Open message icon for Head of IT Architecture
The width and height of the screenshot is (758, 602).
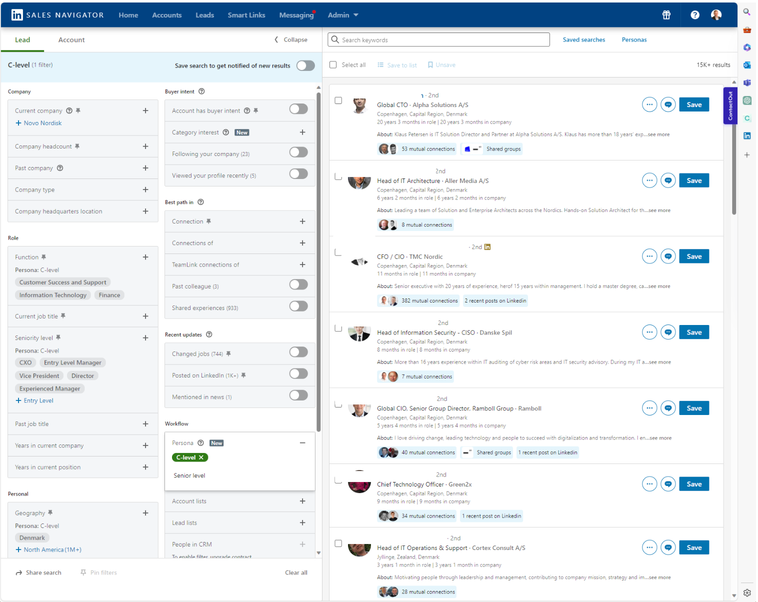click(x=668, y=180)
